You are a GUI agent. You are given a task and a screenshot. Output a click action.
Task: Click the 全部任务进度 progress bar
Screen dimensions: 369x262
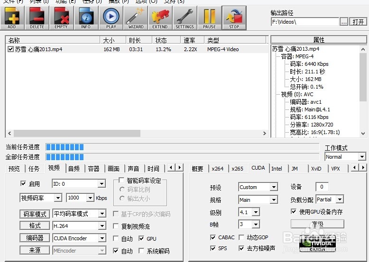(183, 157)
